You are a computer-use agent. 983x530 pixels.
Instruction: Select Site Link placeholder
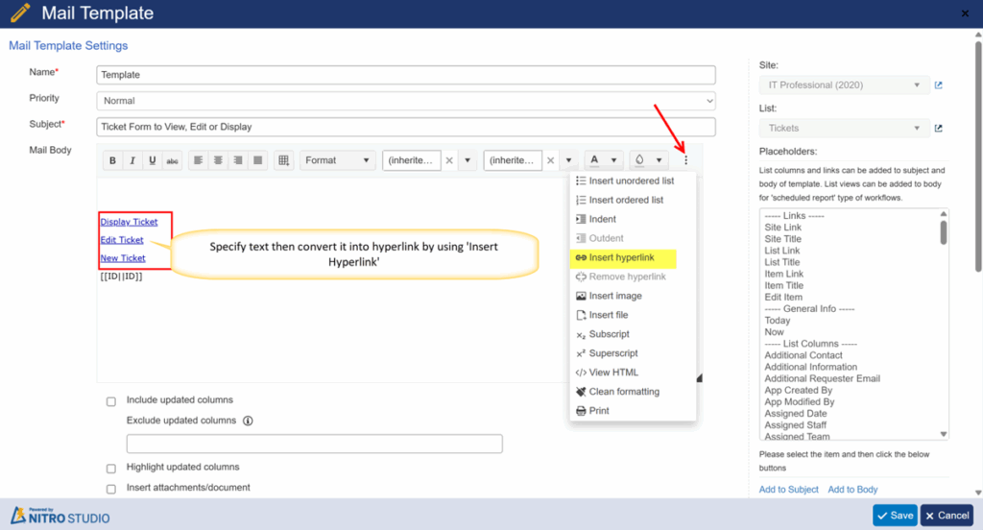(783, 227)
